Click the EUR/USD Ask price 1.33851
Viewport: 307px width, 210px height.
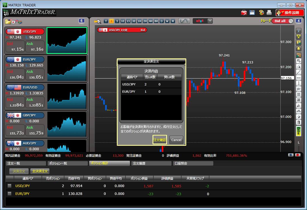35,102
